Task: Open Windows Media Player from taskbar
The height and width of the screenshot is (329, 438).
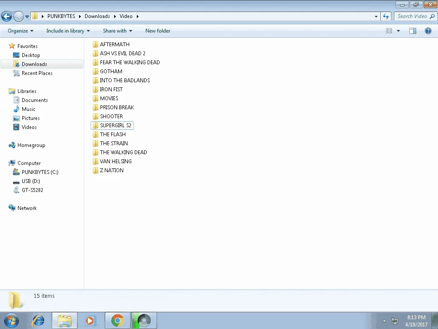Action: pos(91,320)
